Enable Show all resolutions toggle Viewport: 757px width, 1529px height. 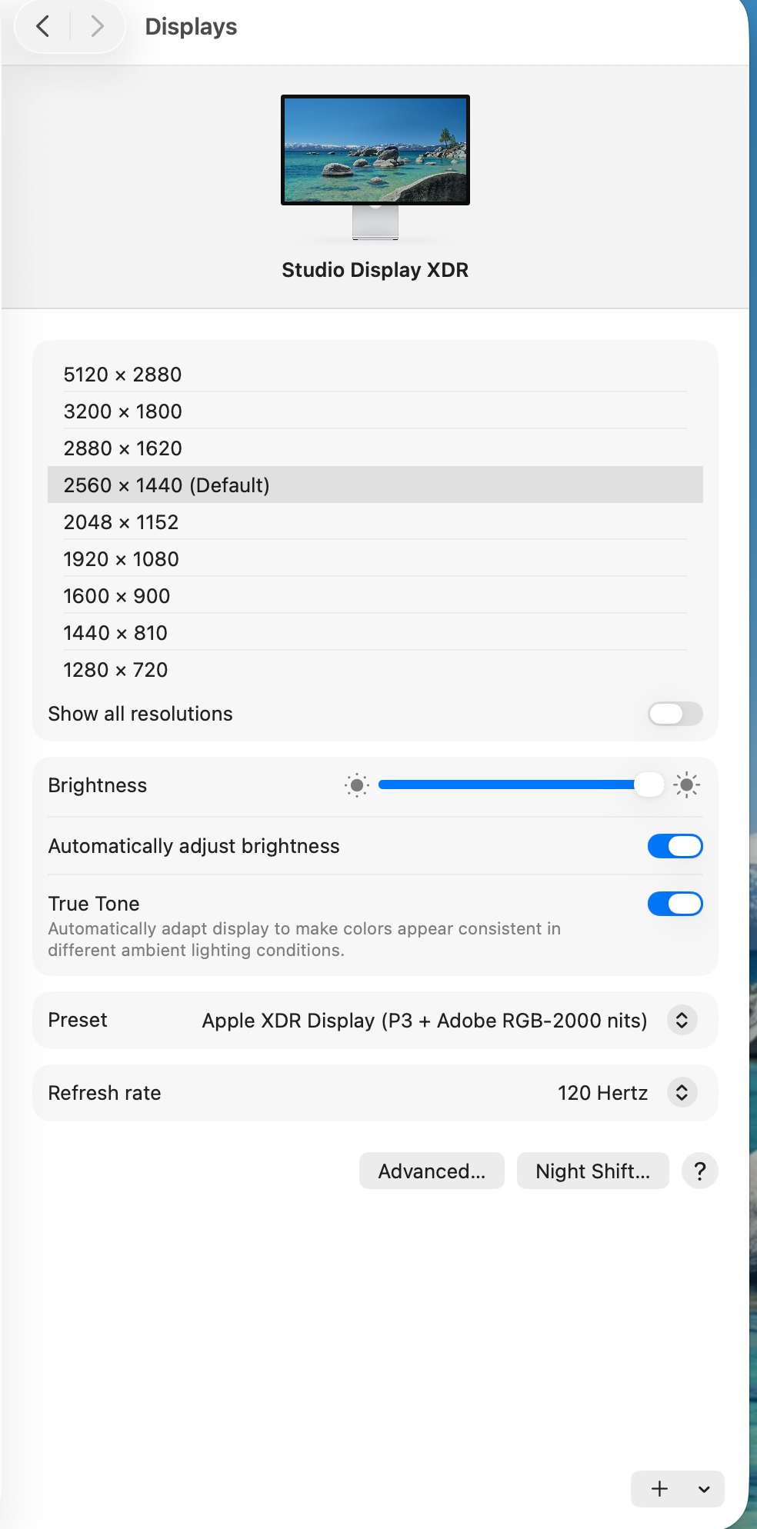click(x=675, y=714)
